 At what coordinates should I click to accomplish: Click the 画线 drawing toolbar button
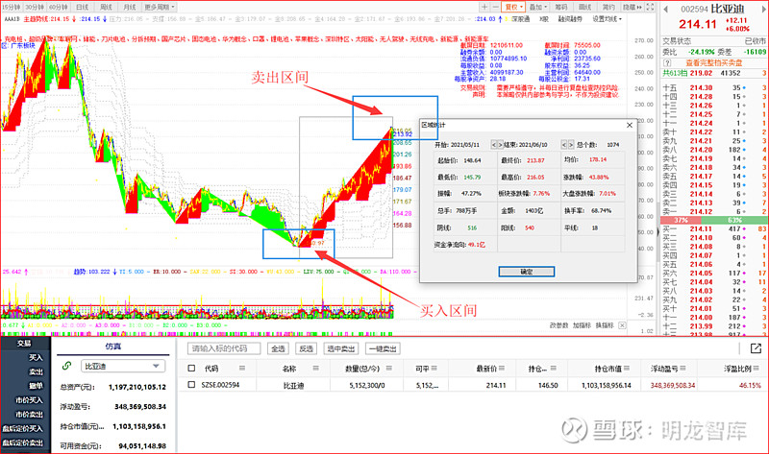pyautogui.click(x=584, y=7)
